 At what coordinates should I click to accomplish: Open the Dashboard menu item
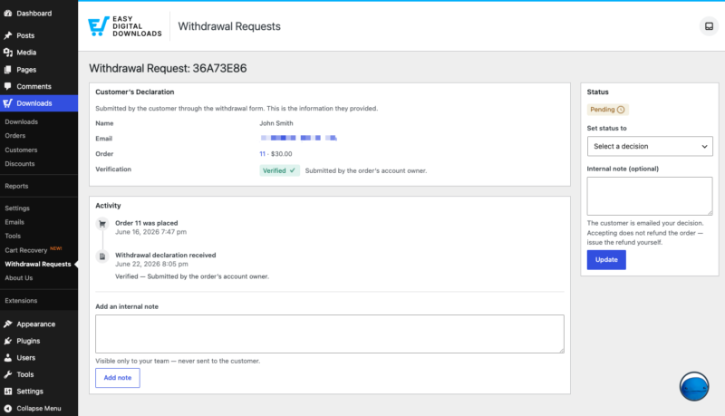(39, 14)
